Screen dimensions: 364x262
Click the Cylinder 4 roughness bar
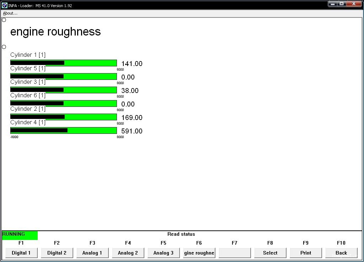pos(63,131)
